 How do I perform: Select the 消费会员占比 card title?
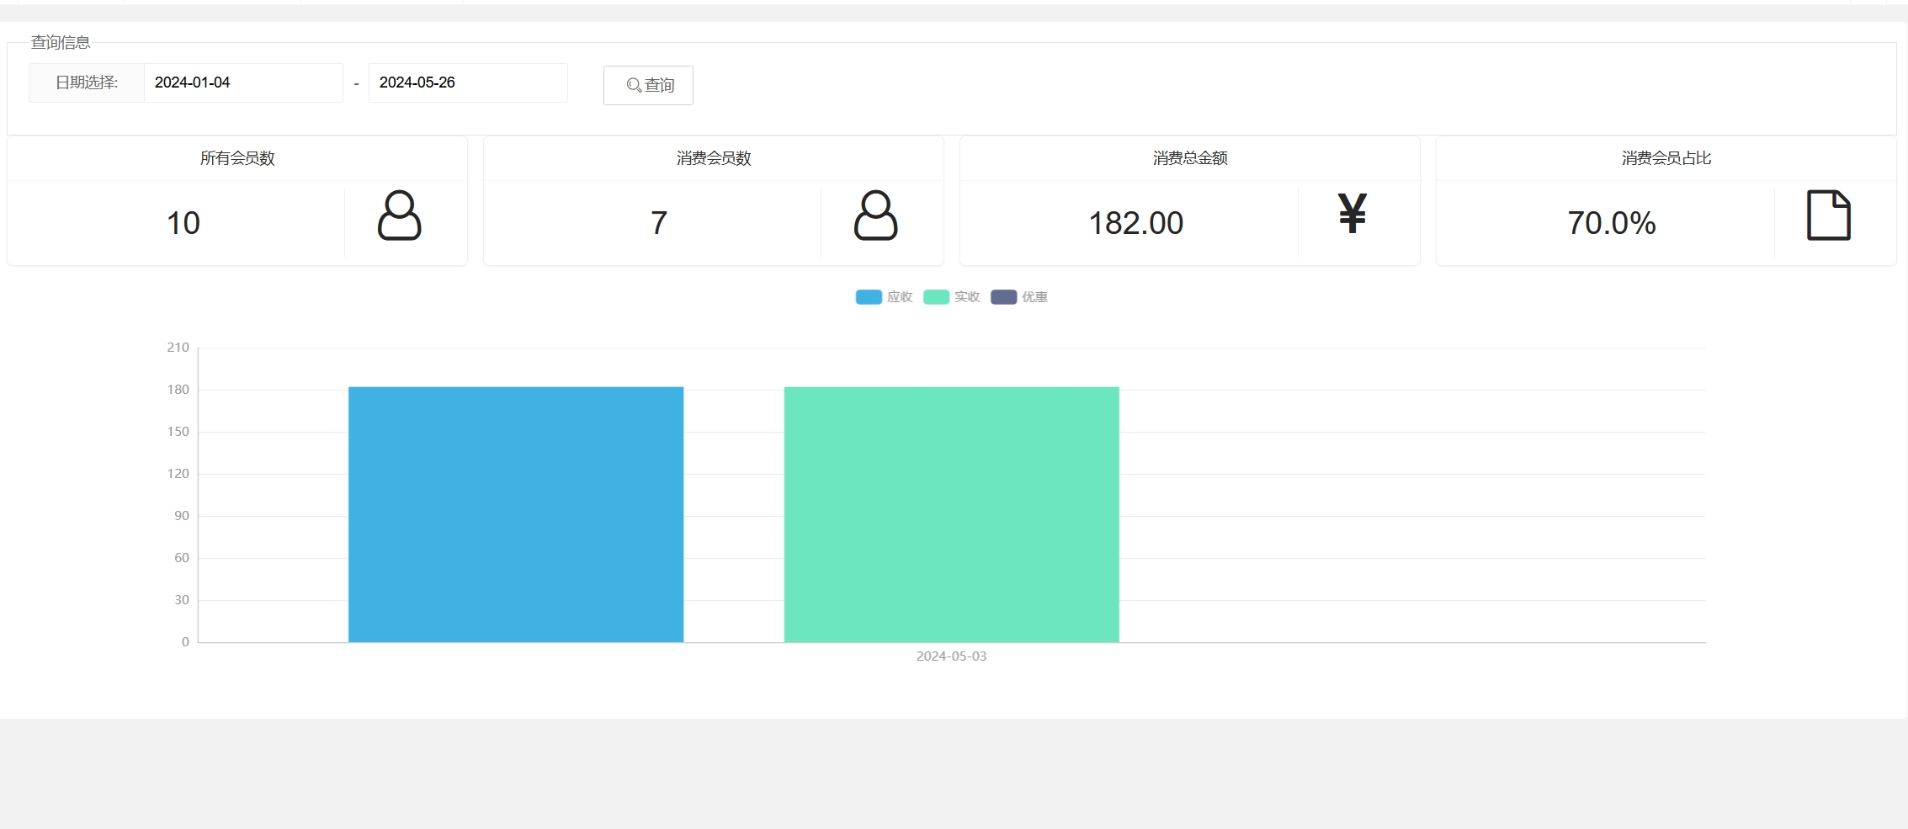[x=1666, y=158]
